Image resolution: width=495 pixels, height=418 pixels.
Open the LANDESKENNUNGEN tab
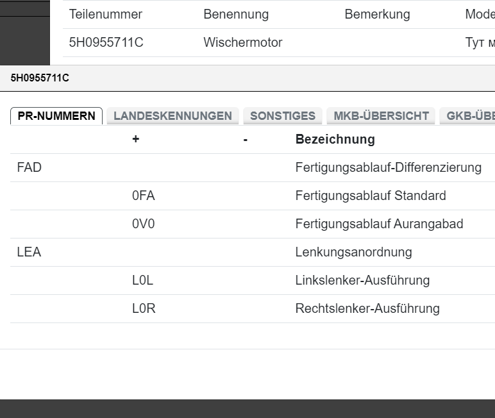(172, 116)
